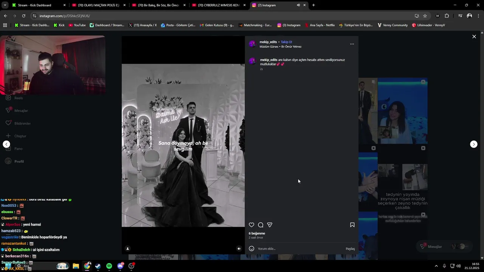Image resolution: width=484 pixels, height=272 pixels.
Task: Open the apps grid in the bookmarks bar
Action: (5, 25)
